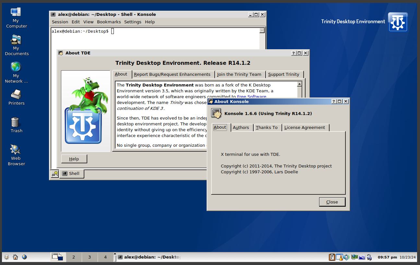Open the Settings menu in Konsole
Image resolution: width=420 pixels, height=265 pixels.
[133, 22]
